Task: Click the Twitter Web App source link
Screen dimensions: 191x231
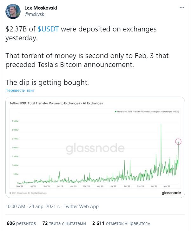Action: 81,207
